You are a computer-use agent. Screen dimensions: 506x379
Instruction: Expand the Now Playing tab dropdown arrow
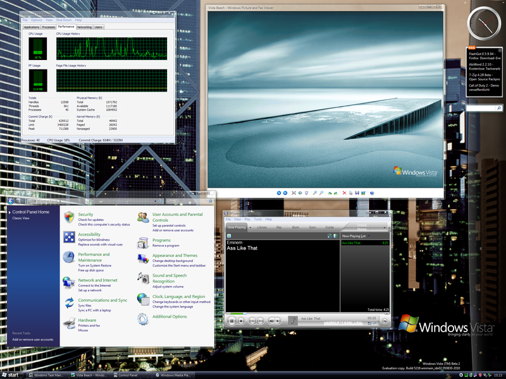tap(250, 227)
